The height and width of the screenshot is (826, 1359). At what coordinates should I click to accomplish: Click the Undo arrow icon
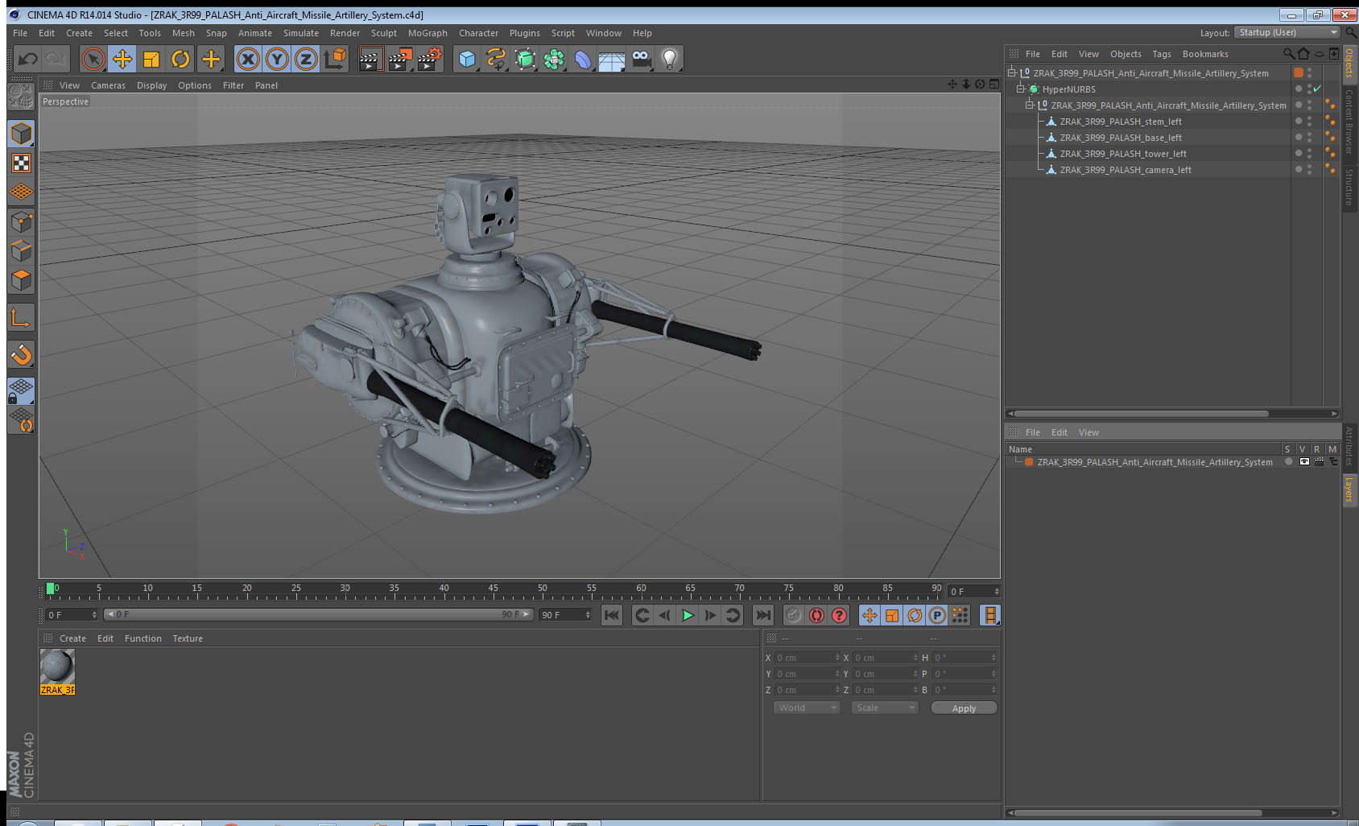tap(27, 59)
